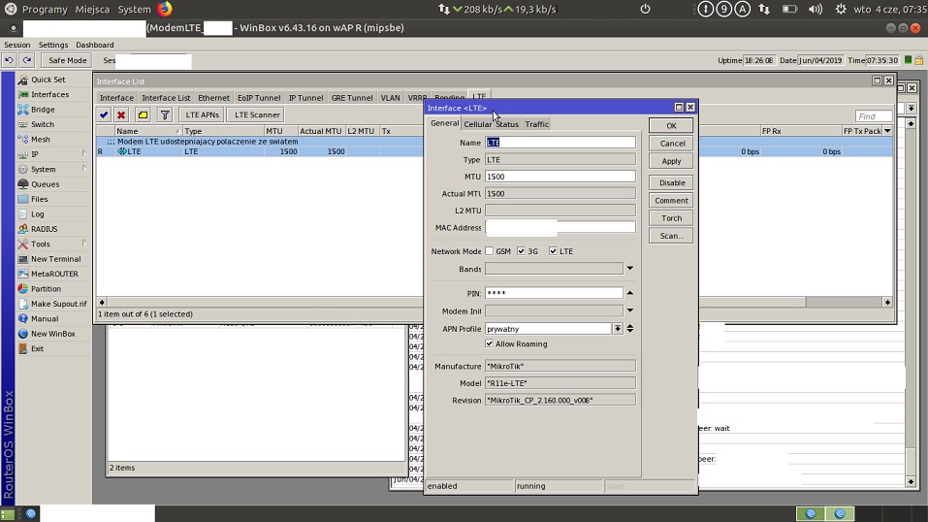Open Firefox from top panel

(165, 9)
